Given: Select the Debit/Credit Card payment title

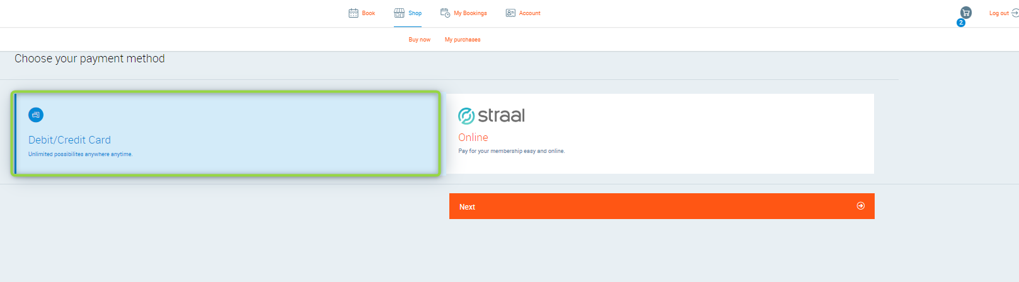Looking at the screenshot, I should pos(69,140).
